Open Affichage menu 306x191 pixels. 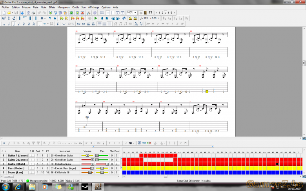(x=94, y=7)
